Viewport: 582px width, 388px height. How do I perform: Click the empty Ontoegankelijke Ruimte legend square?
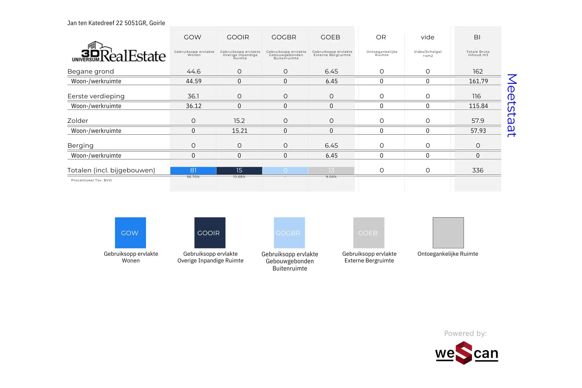[448, 233]
